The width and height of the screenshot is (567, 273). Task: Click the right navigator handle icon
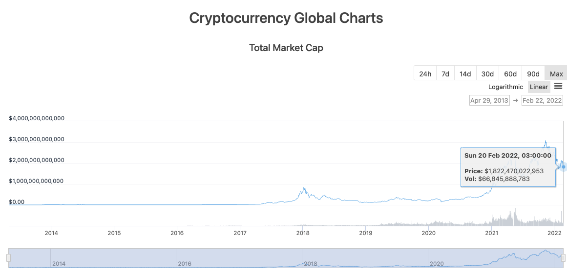[563, 258]
